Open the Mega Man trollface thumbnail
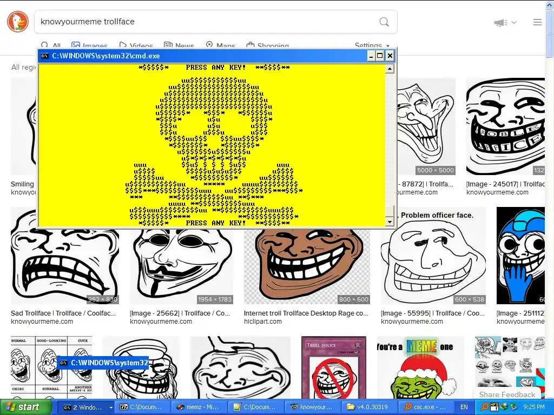Image resolution: width=554 pixels, height=415 pixels. click(521, 256)
